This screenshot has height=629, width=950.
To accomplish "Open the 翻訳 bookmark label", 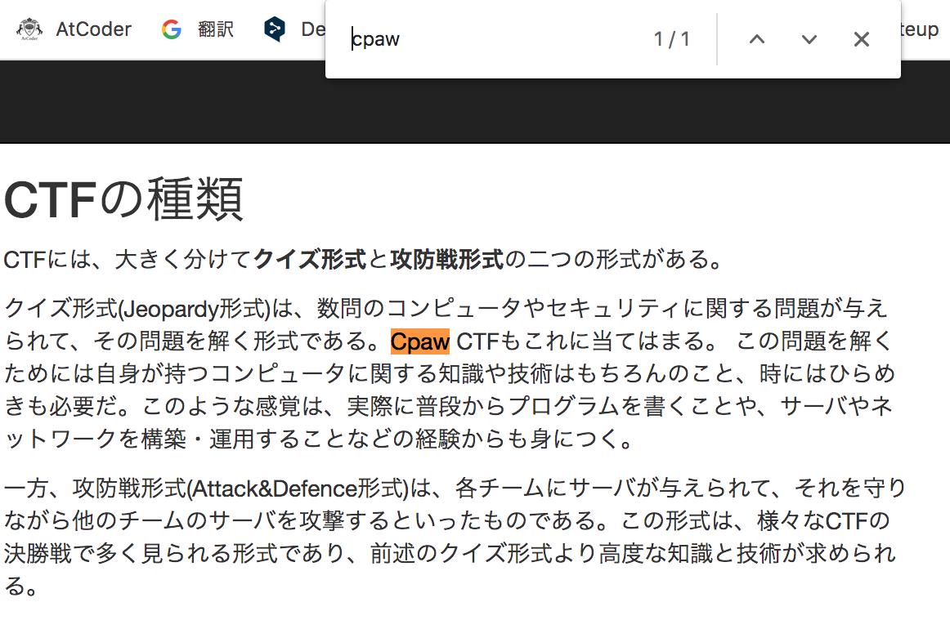I will (x=216, y=29).
